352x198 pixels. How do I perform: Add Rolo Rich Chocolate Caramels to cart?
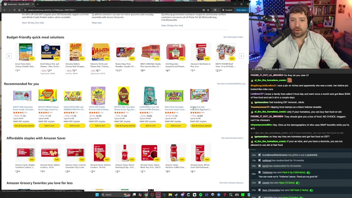(x=176, y=126)
